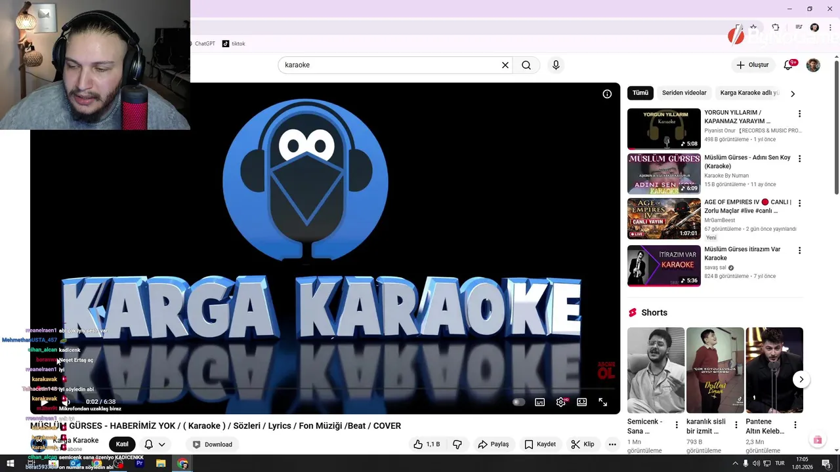840x472 pixels.
Task: Open Chrome media control icon
Action: coord(799,28)
